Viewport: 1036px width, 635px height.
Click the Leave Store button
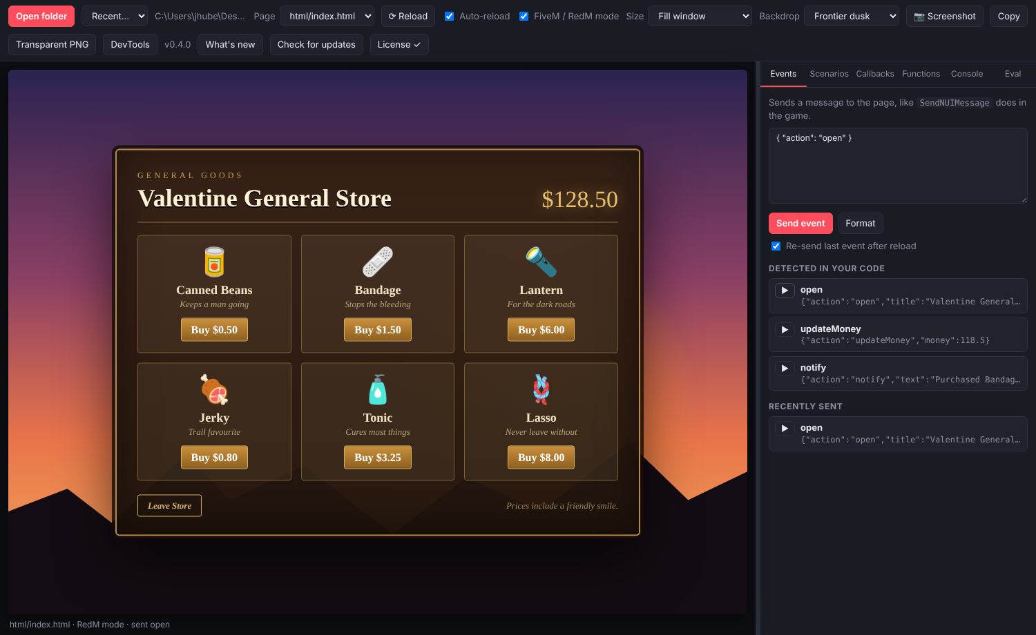pyautogui.click(x=169, y=506)
